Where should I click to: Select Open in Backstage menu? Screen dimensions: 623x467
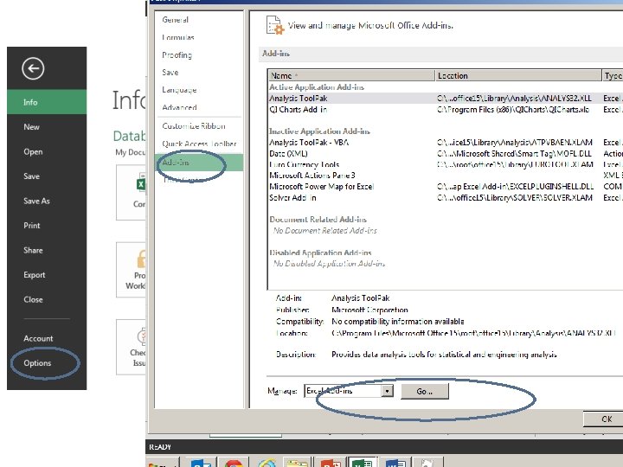pos(47,151)
